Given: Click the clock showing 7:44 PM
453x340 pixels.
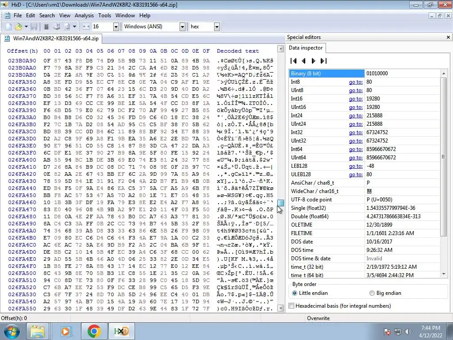Looking at the screenshot, I should (x=430, y=328).
